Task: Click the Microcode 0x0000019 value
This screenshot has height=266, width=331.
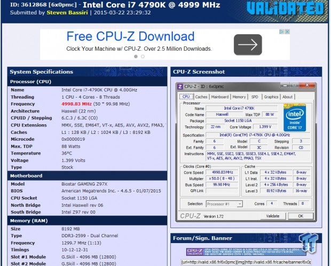Action: tap(73, 139)
